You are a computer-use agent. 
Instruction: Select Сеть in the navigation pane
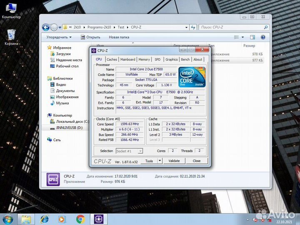click(54, 140)
